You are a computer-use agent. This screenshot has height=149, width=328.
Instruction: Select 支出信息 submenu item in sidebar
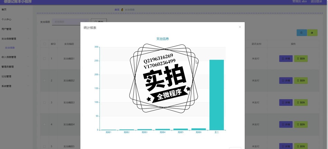[x=10, y=48]
